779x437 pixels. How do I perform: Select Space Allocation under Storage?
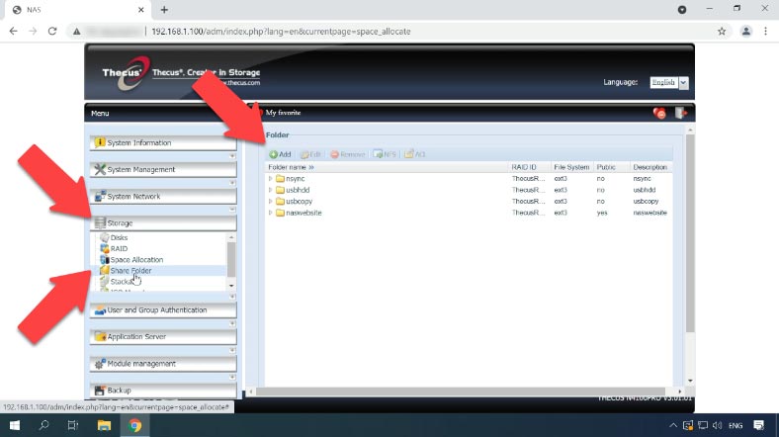[136, 260]
